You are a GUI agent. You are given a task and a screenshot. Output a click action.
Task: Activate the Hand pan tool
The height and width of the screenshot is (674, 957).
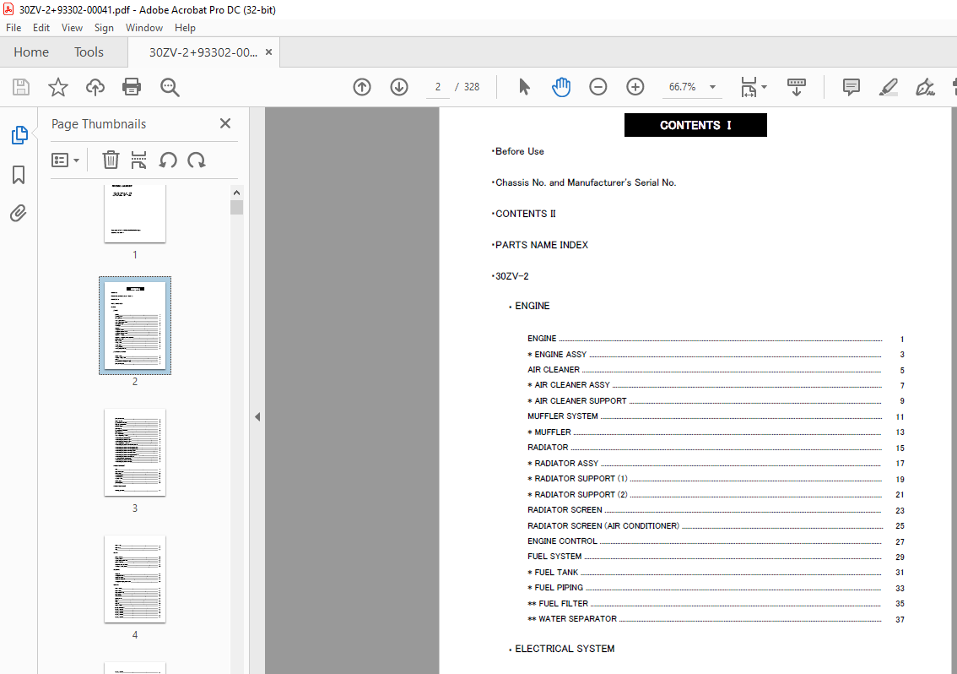(561, 87)
